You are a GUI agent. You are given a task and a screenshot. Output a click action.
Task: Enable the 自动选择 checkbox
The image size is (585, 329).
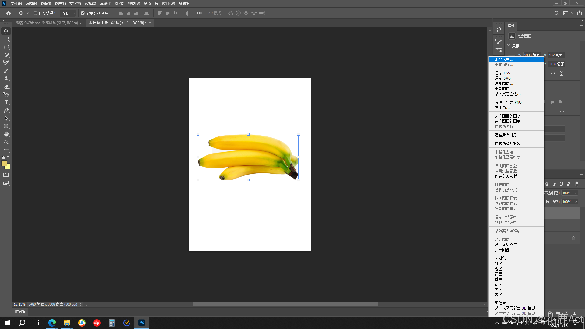coord(35,13)
